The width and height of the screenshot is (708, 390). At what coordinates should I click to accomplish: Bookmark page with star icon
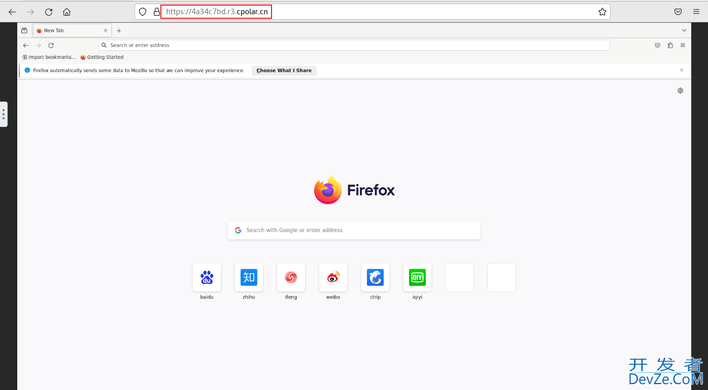point(602,12)
